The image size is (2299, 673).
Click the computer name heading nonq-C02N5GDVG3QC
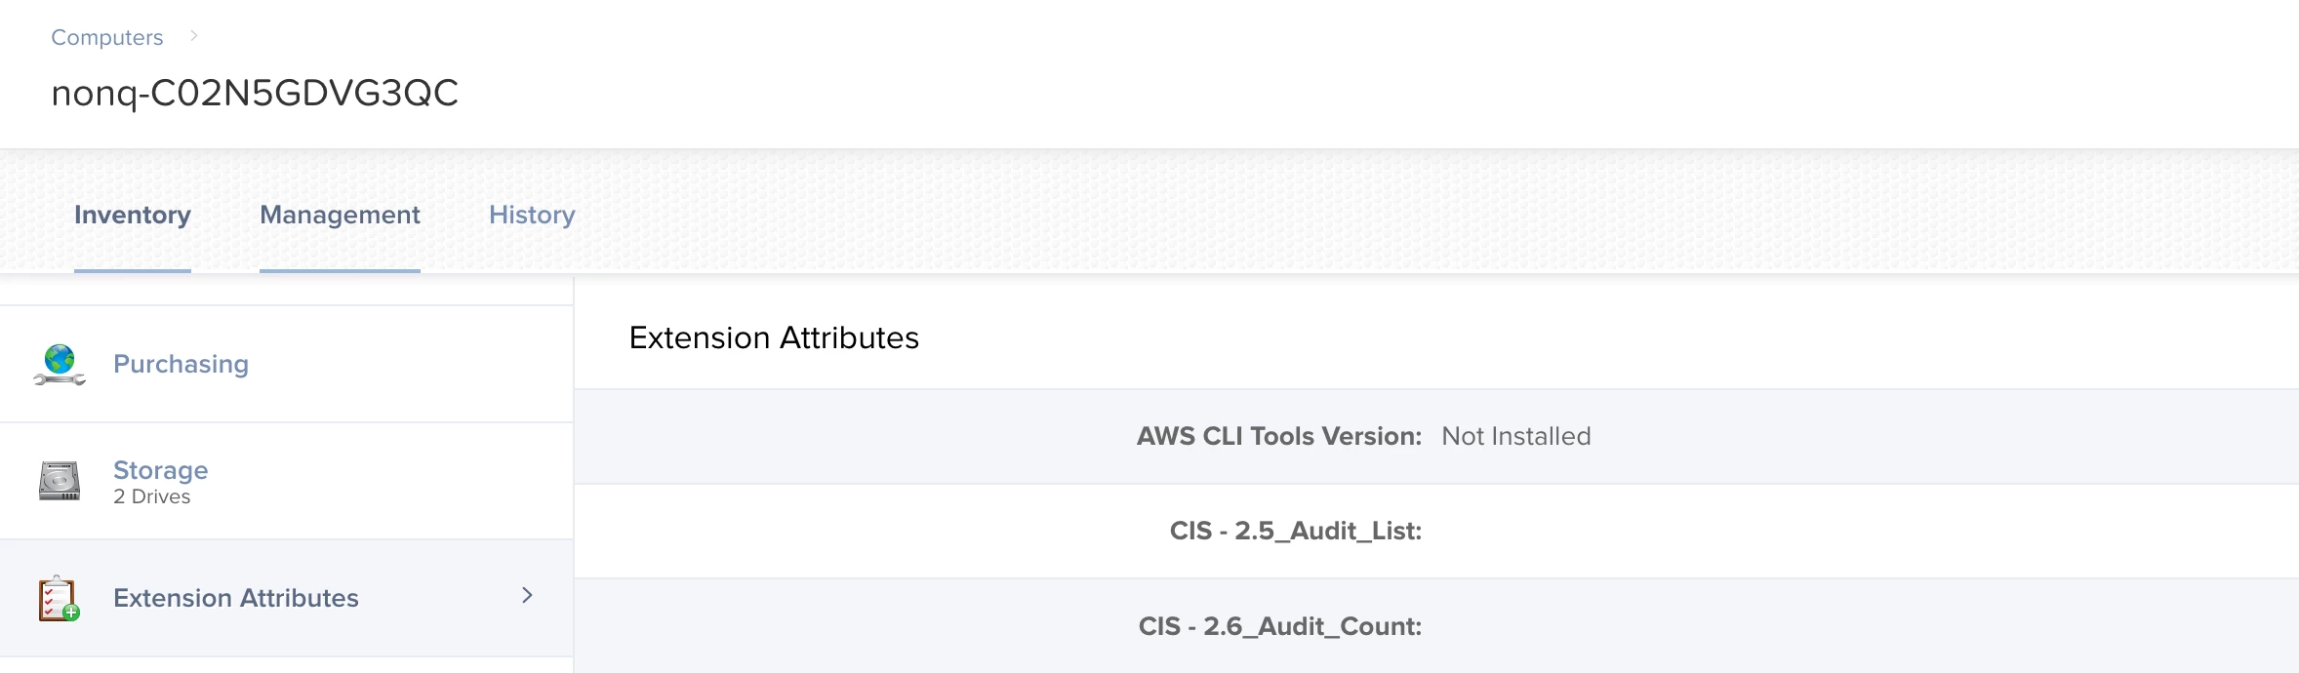point(255,93)
